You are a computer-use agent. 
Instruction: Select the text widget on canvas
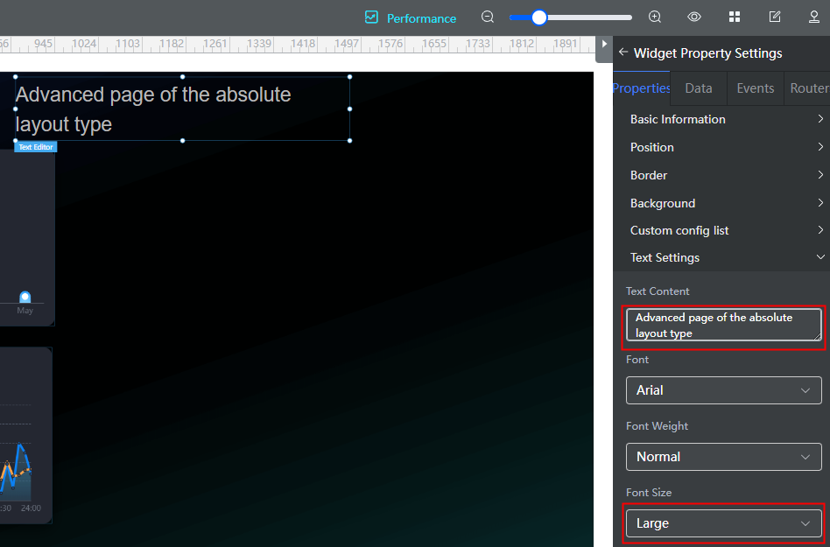[182, 109]
